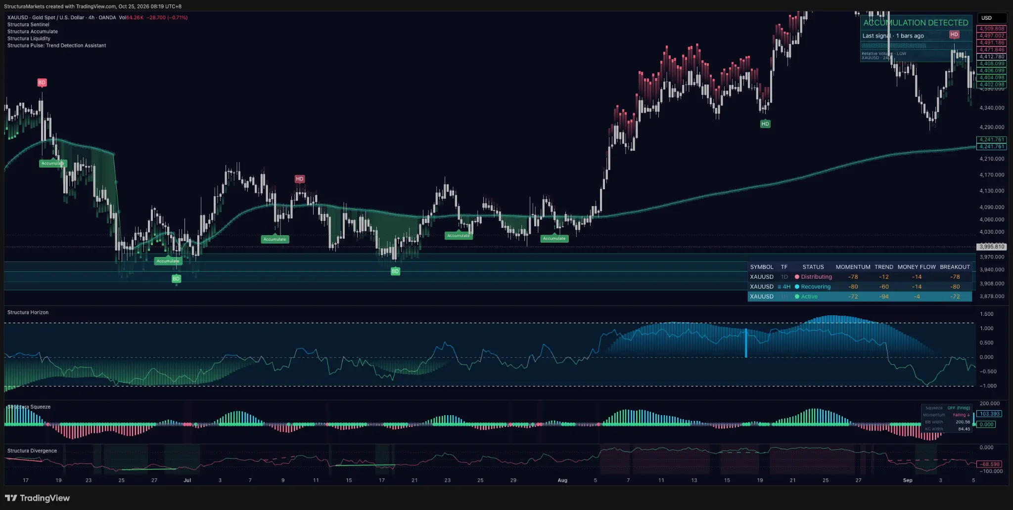Click the TradingView logo in the footer
The height and width of the screenshot is (510, 1013).
click(38, 498)
